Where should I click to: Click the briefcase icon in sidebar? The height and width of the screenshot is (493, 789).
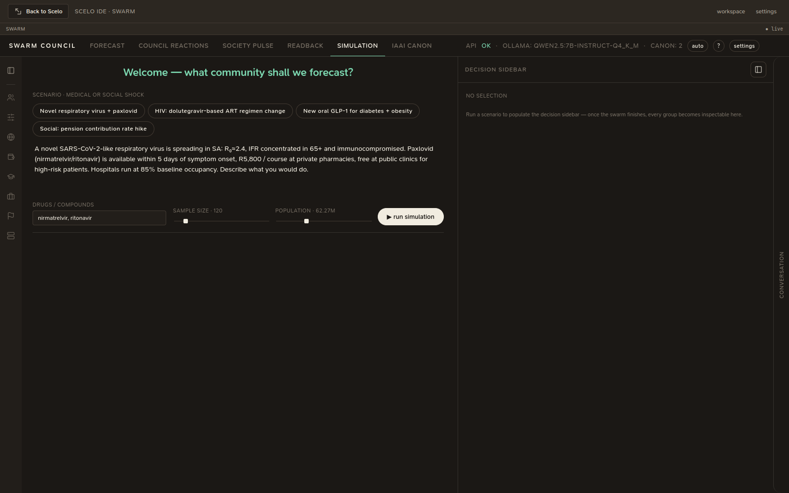click(x=11, y=196)
